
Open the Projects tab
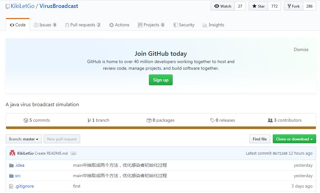pyautogui.click(x=151, y=25)
